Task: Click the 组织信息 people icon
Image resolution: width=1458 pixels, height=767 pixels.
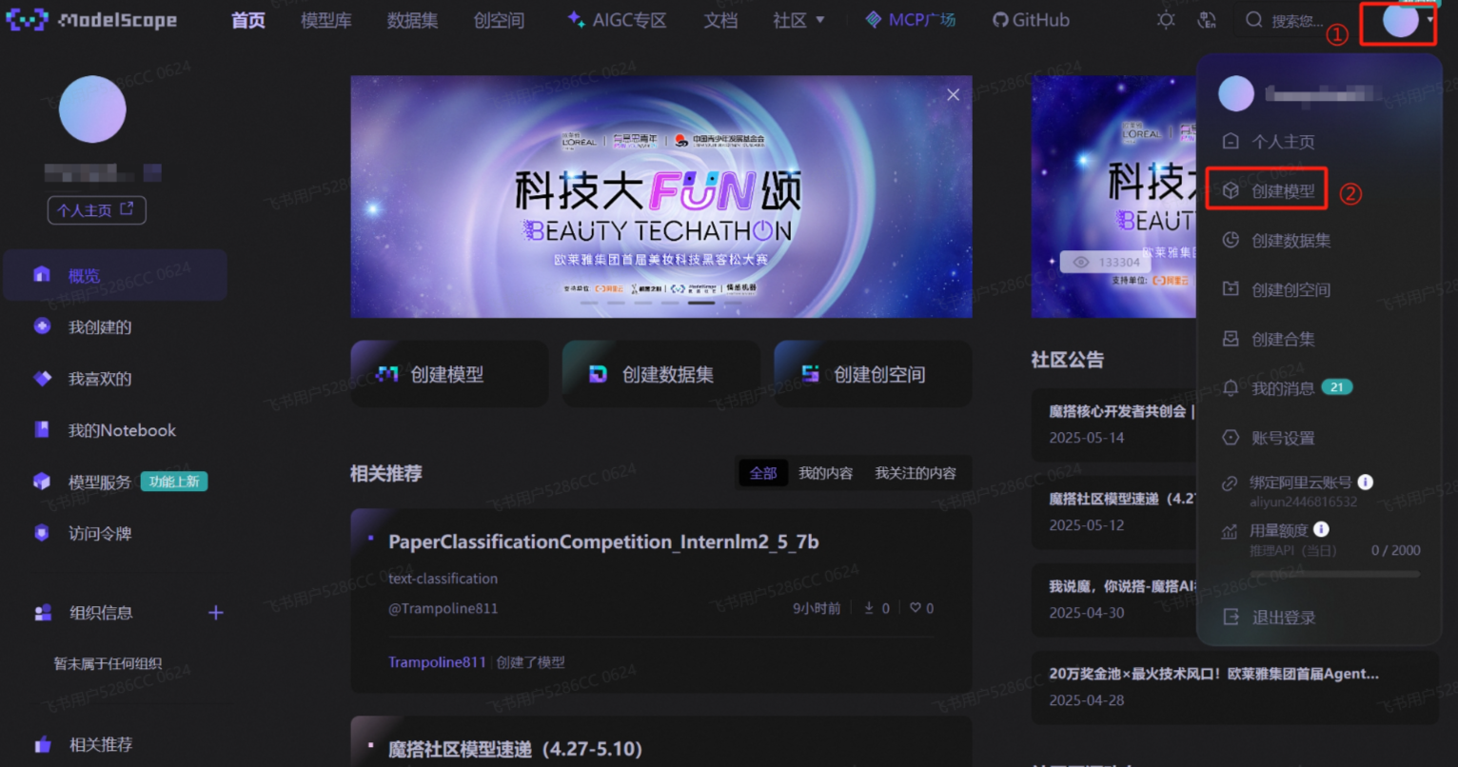Action: [43, 613]
